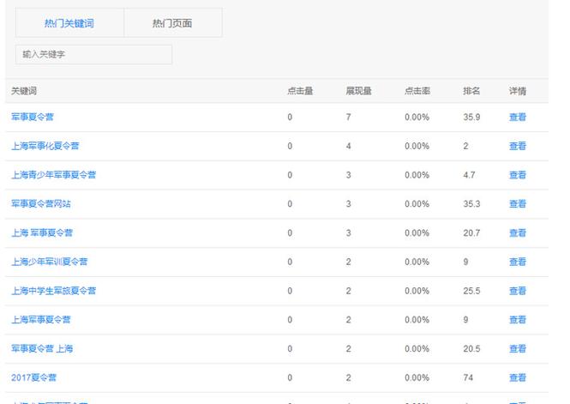The image size is (570, 404).
Task: Click the 军事夏令营 上海 keyword link
Action: [x=42, y=349]
